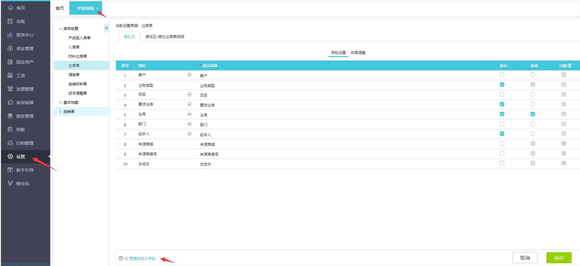This screenshot has height=266, width=580.
Task: Click the plus icon beside 项目
Action: 190,94
